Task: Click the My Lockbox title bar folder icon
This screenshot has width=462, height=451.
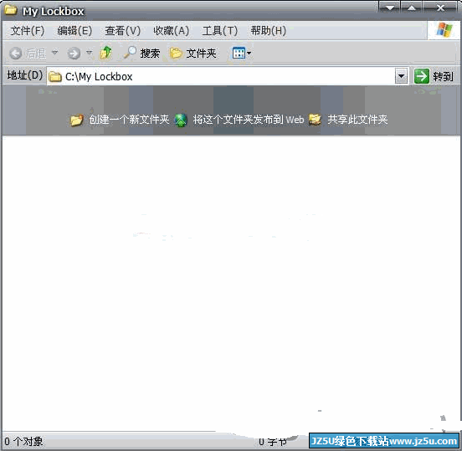Action: tap(11, 10)
